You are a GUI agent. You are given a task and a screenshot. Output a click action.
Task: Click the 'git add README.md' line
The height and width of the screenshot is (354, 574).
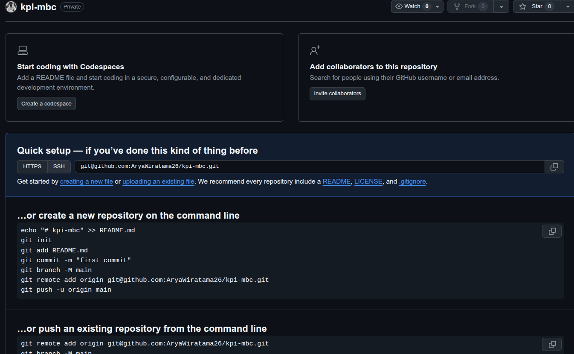[54, 250]
